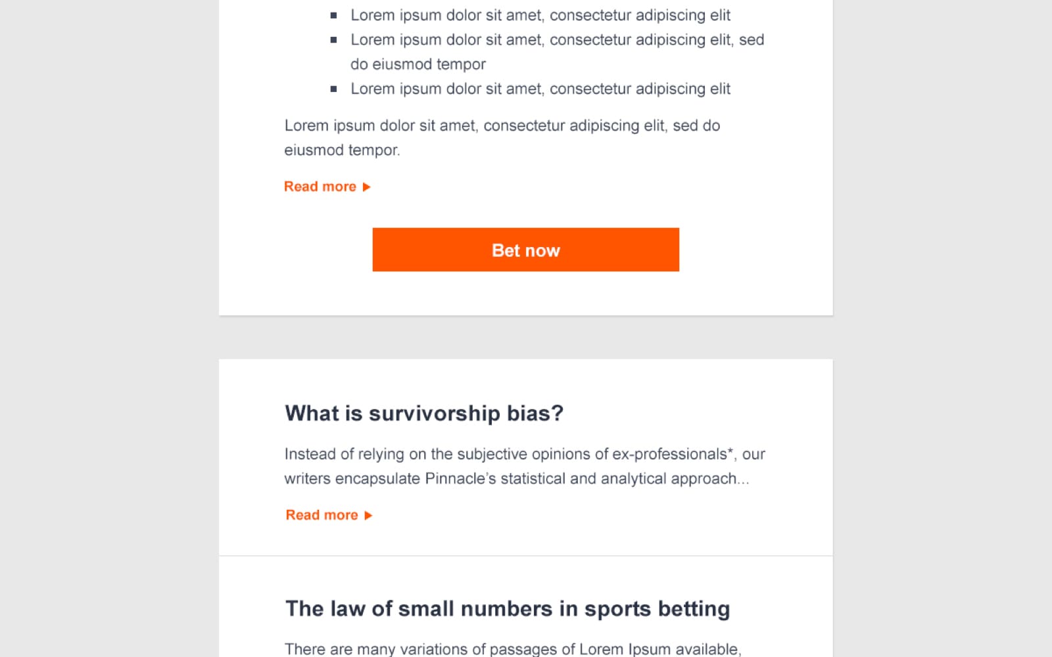Select "The law of small numbers" heading
The image size is (1052, 657).
[x=507, y=609]
